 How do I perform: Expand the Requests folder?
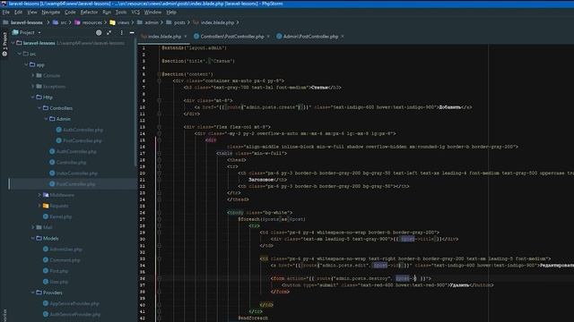pos(39,206)
